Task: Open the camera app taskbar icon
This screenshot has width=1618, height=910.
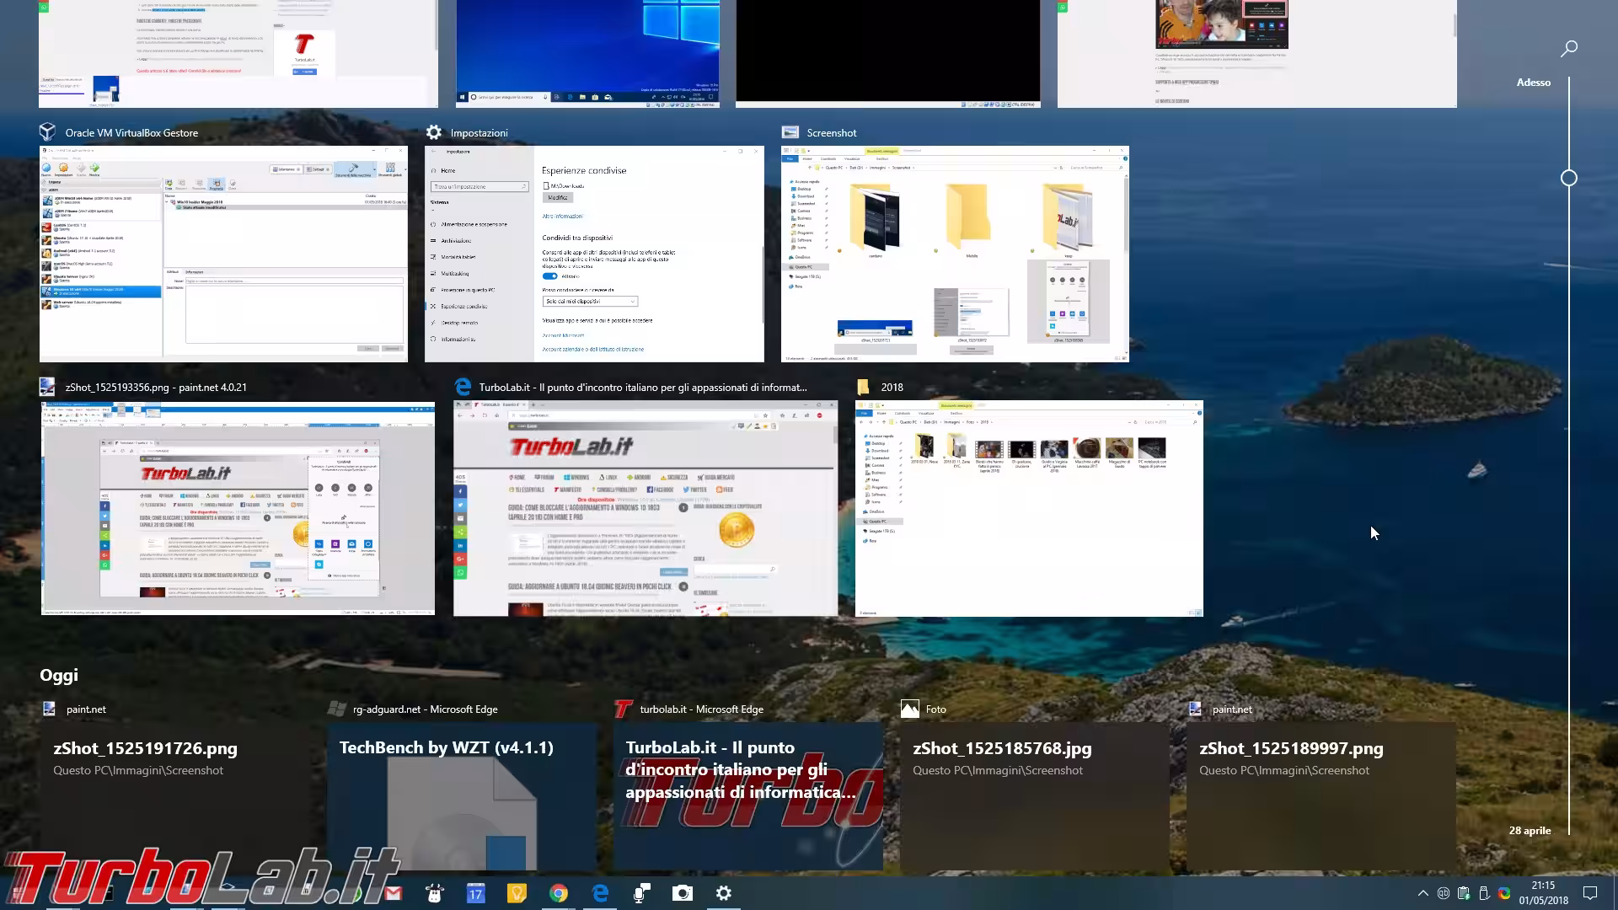Action: (682, 893)
